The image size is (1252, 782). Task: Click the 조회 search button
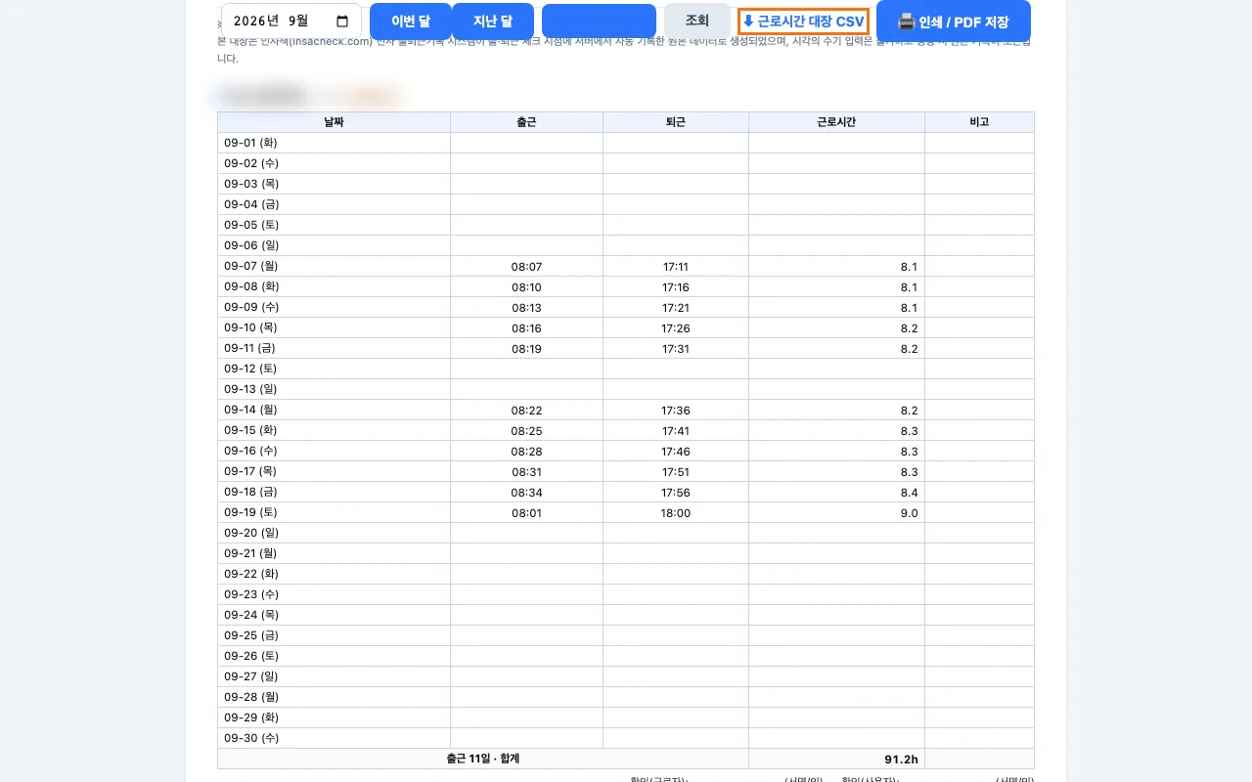[x=696, y=21]
